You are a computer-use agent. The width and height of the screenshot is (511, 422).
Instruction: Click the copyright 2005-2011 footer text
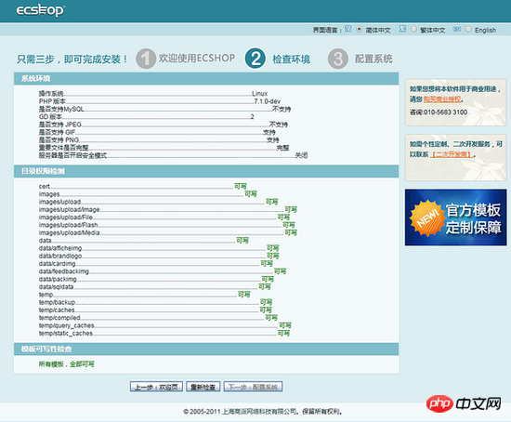(263, 412)
